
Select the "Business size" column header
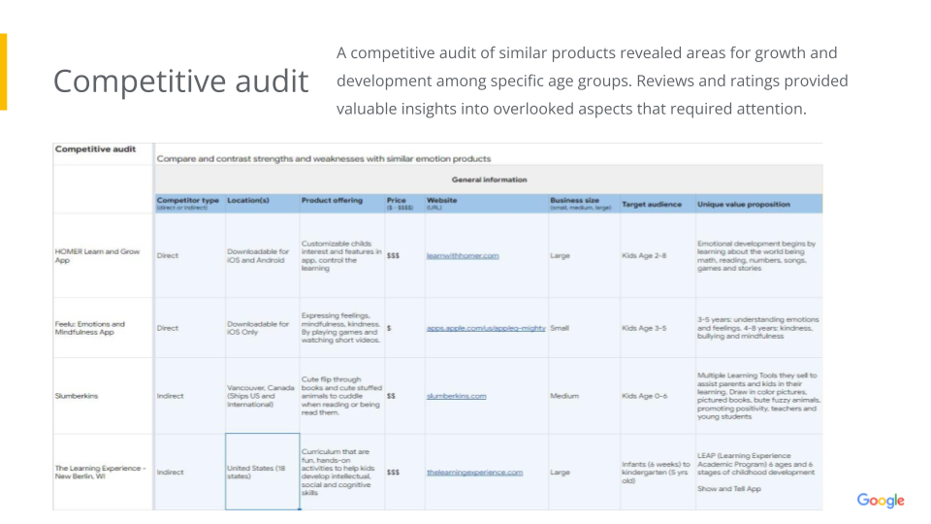pyautogui.click(x=575, y=202)
